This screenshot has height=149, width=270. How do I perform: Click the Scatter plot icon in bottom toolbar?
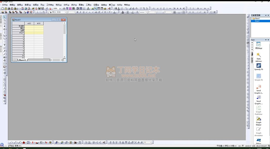[15, 142]
